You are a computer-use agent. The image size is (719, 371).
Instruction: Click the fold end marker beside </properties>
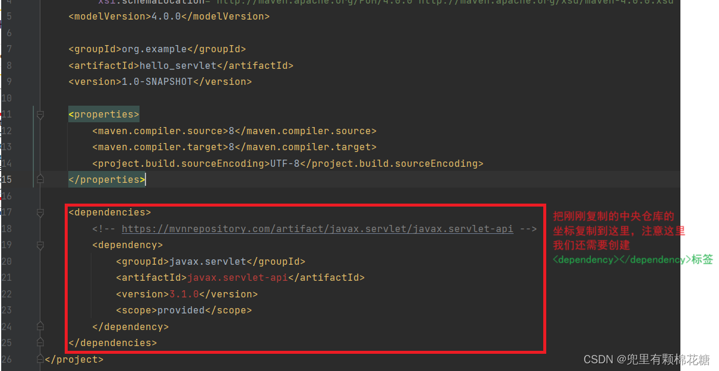click(40, 178)
